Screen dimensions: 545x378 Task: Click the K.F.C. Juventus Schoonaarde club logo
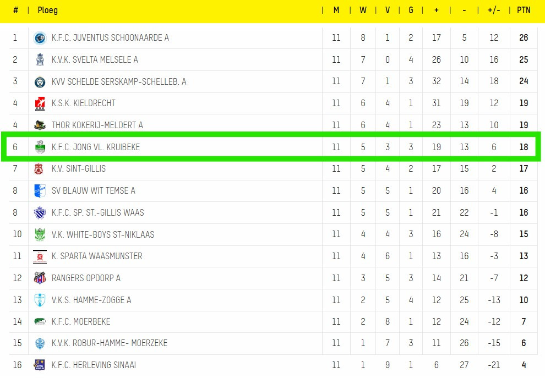click(x=40, y=38)
